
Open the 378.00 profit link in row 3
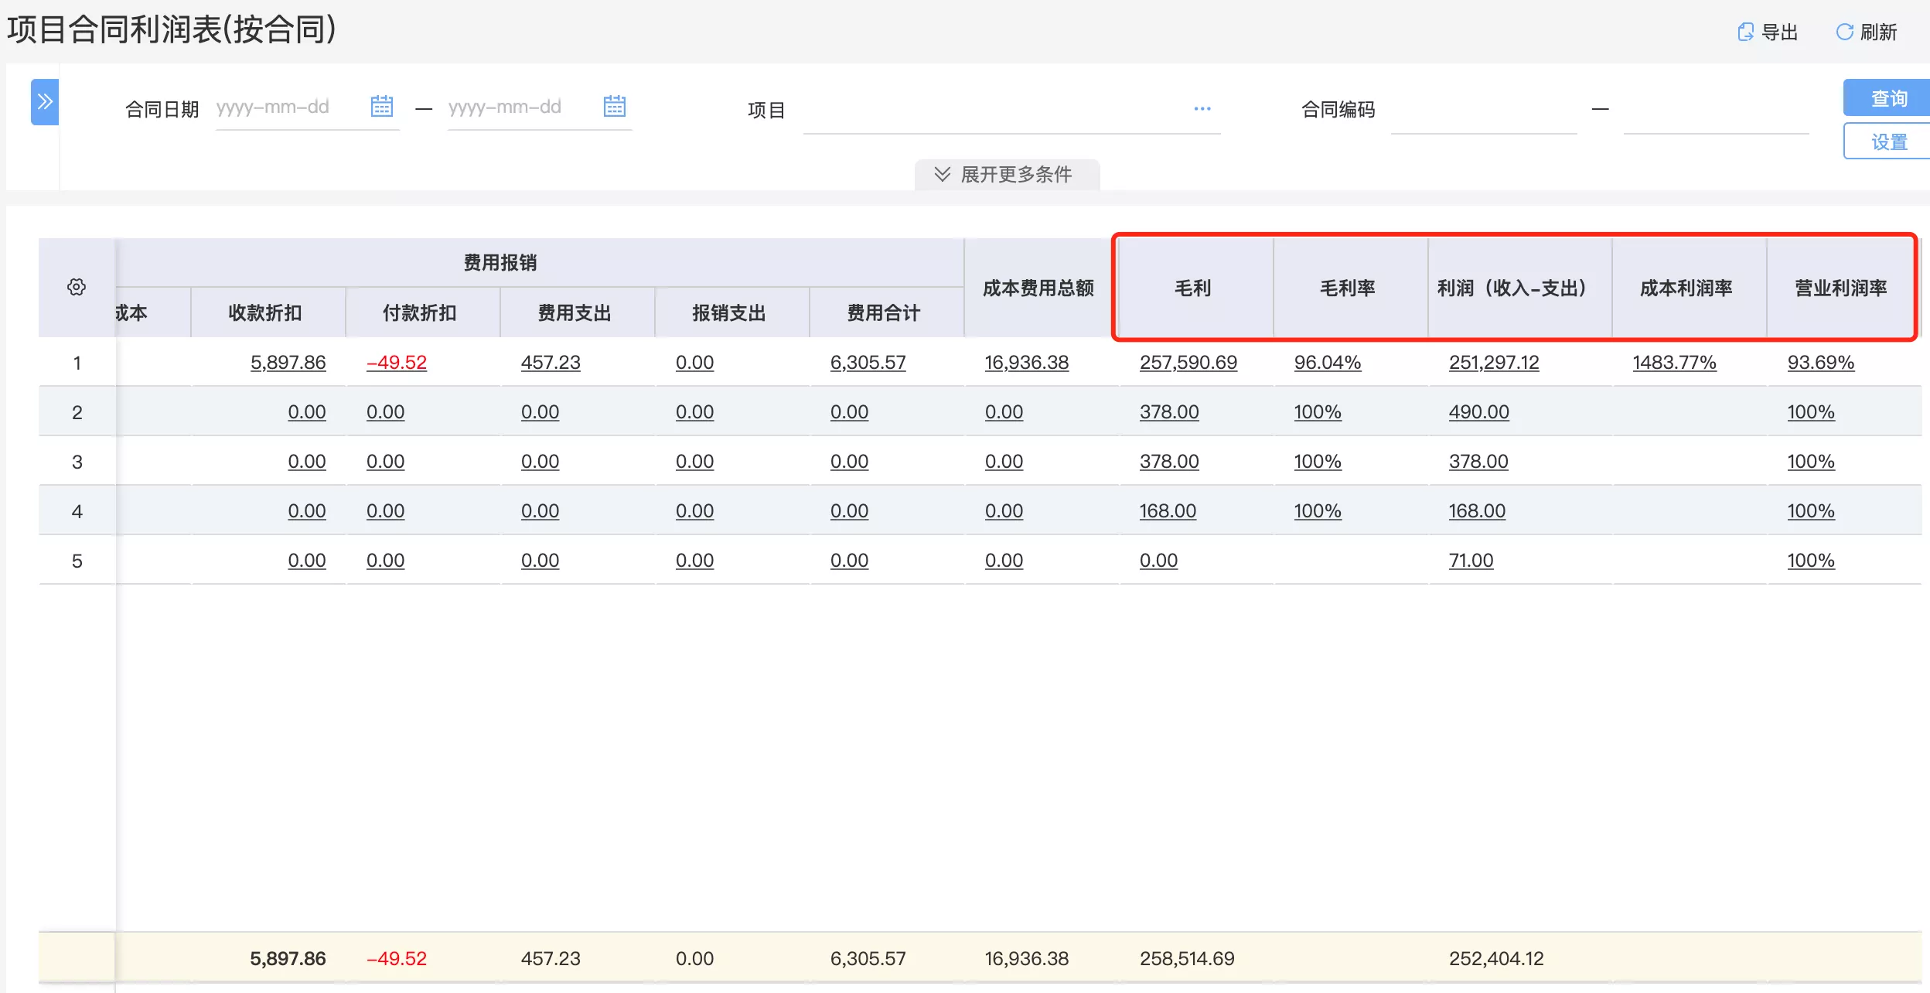coord(1478,461)
